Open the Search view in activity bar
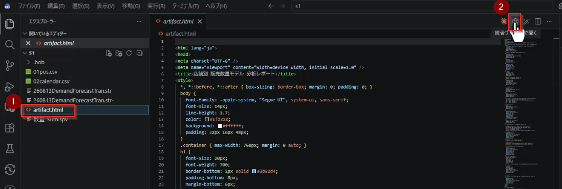The image size is (562, 189). 10,45
